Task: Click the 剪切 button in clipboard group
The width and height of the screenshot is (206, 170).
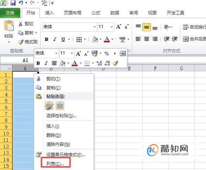Action: (x=26, y=24)
